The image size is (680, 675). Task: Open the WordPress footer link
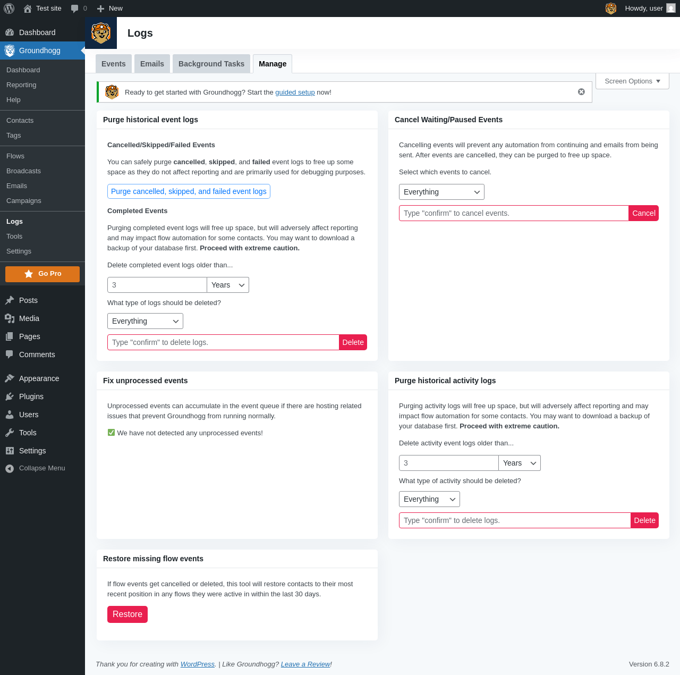[198, 664]
